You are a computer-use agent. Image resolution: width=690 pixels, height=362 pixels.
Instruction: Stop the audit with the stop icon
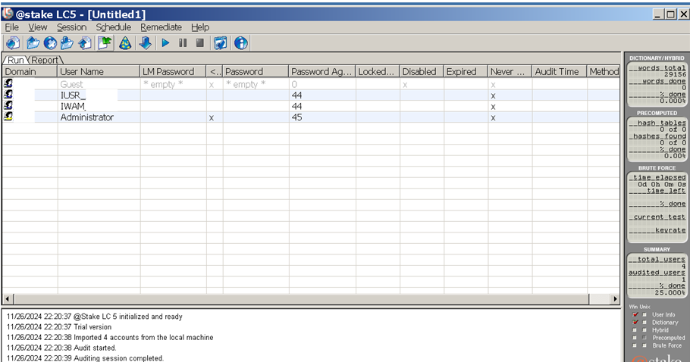(x=199, y=43)
